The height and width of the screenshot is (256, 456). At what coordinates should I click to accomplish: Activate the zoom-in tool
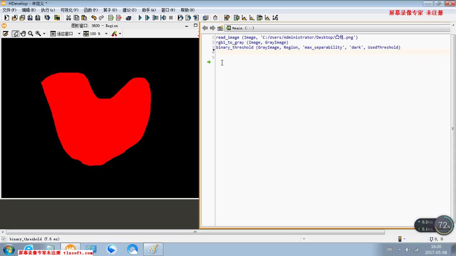click(38, 34)
